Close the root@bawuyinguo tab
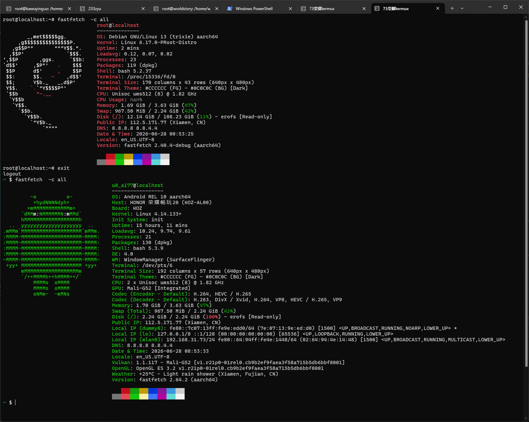Screen dimensions: 529x422 tap(70, 9)
